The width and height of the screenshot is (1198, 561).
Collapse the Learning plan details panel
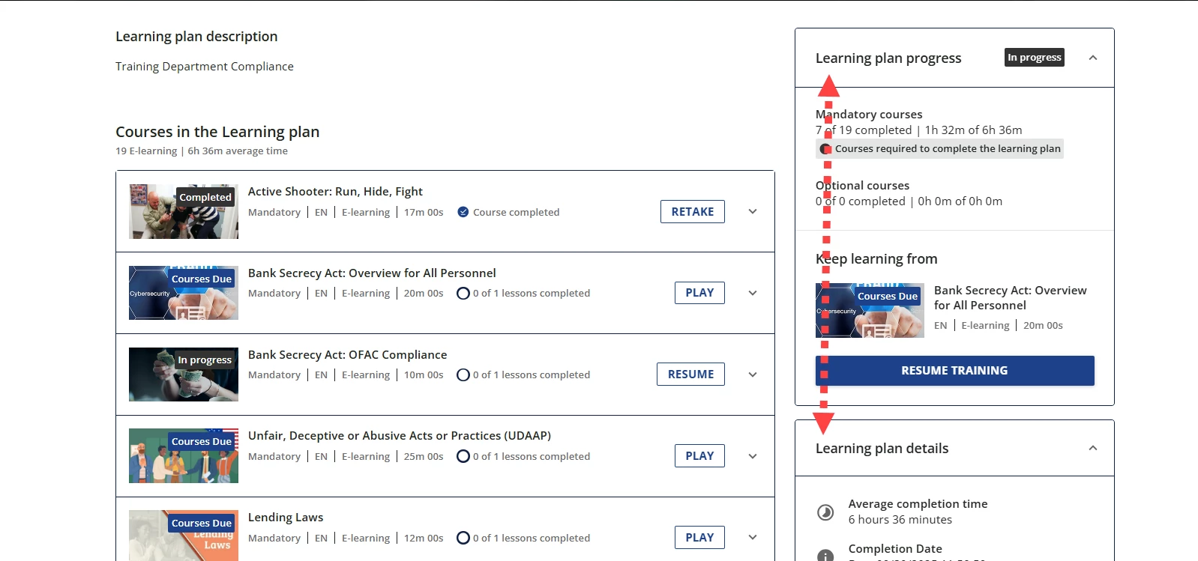coord(1092,448)
